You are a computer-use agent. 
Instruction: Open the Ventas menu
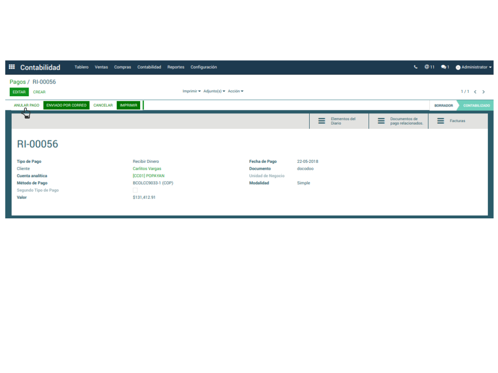click(101, 67)
